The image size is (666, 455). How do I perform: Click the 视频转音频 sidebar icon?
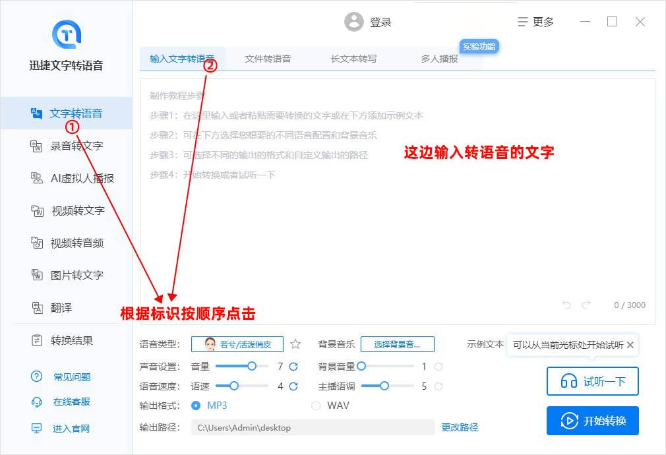[36, 243]
